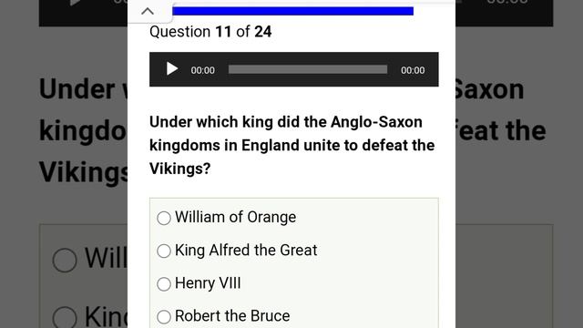Collapse the quiz panel with the up chevron
Image resolution: width=583 pixels, height=328 pixels.
(x=148, y=11)
